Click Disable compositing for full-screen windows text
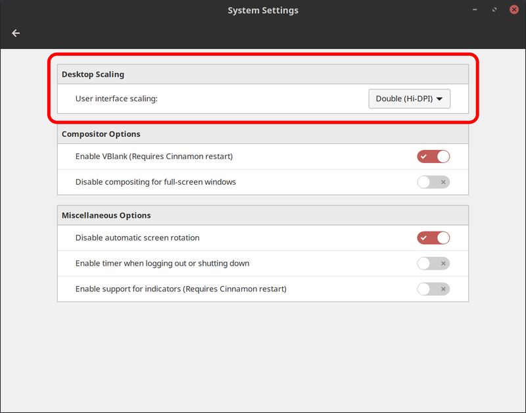 click(x=156, y=182)
